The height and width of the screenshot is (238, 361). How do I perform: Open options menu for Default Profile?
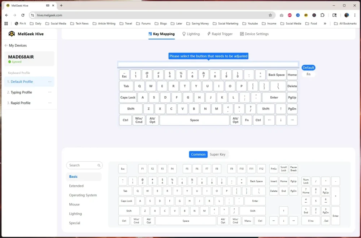pyautogui.click(x=50, y=82)
